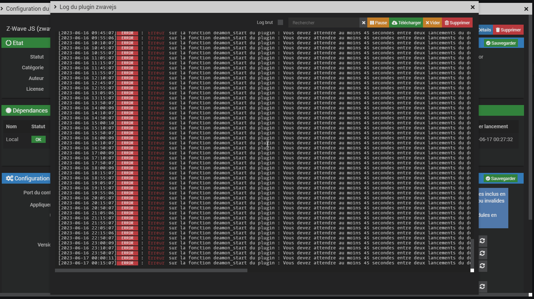Delete the plugin using the Supprimer button beside Détails
The height and width of the screenshot is (299, 534).
508,30
